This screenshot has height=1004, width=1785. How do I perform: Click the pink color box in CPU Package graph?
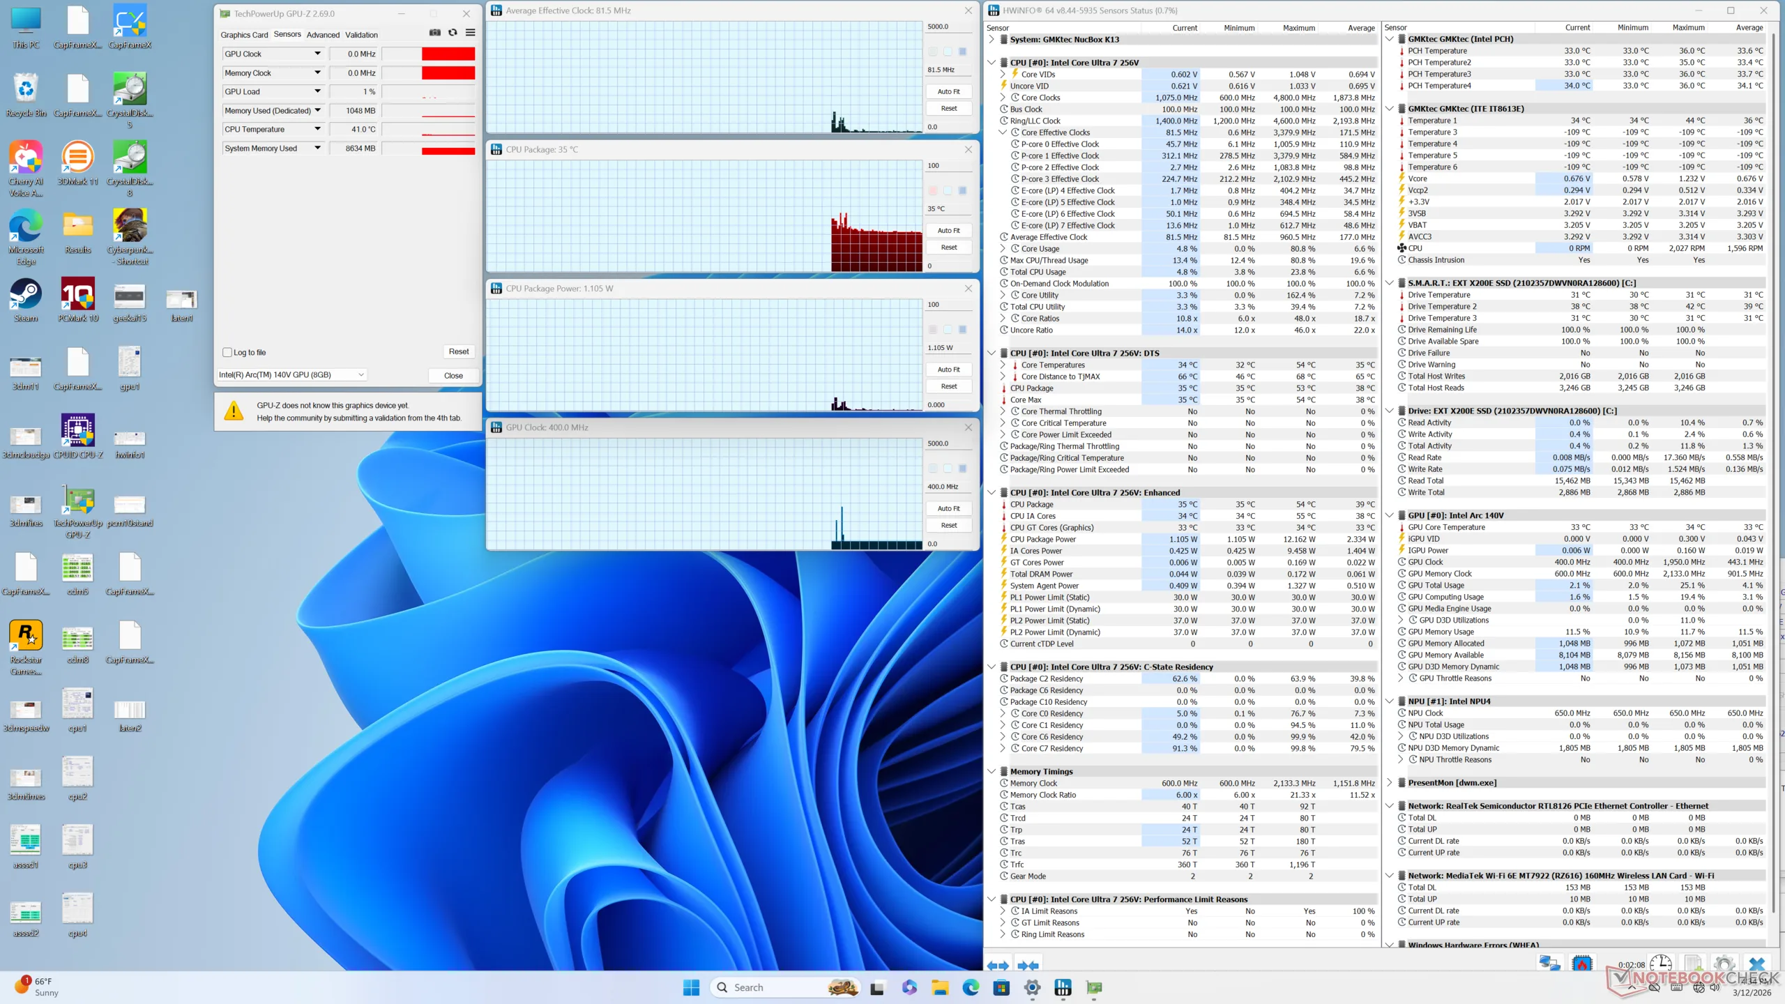(933, 190)
